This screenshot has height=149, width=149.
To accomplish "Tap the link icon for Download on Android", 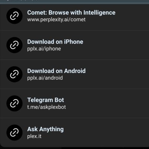I will 15,74.
